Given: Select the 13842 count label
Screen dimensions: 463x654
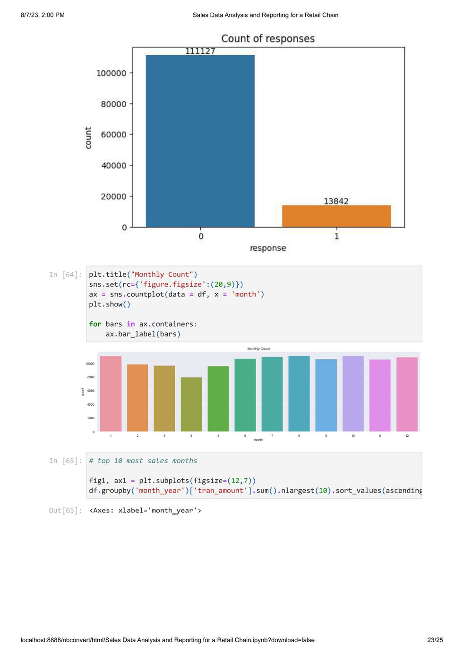Looking at the screenshot, I should point(336,201).
